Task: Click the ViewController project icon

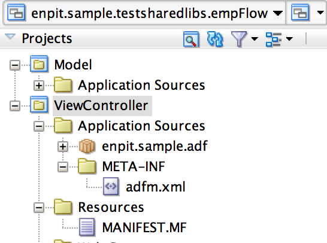Action: [39, 105]
